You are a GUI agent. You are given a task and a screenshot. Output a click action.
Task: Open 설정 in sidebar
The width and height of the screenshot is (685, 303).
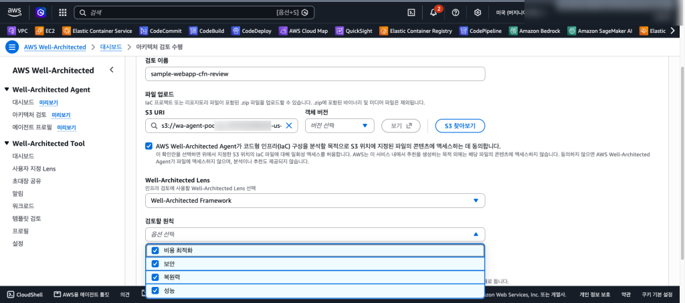pyautogui.click(x=18, y=243)
